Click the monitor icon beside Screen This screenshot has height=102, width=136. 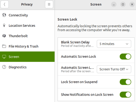[x=4, y=57]
